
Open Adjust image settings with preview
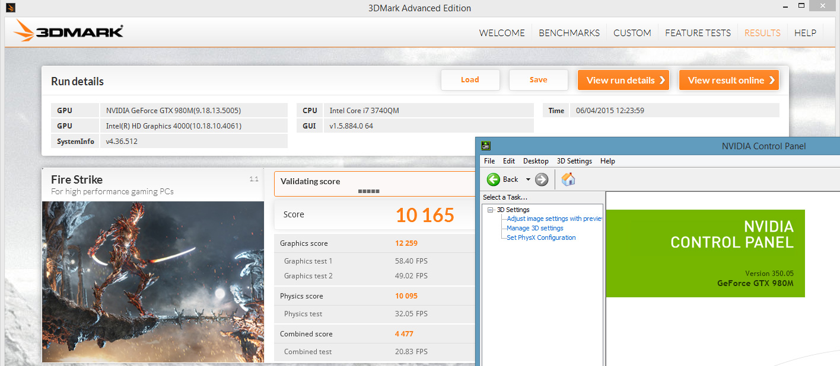point(554,219)
